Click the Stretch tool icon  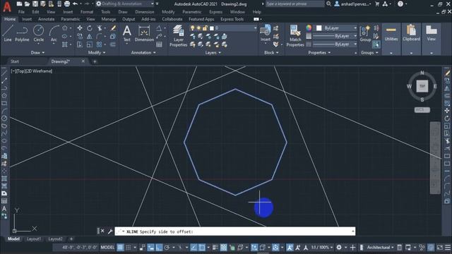(80, 44)
